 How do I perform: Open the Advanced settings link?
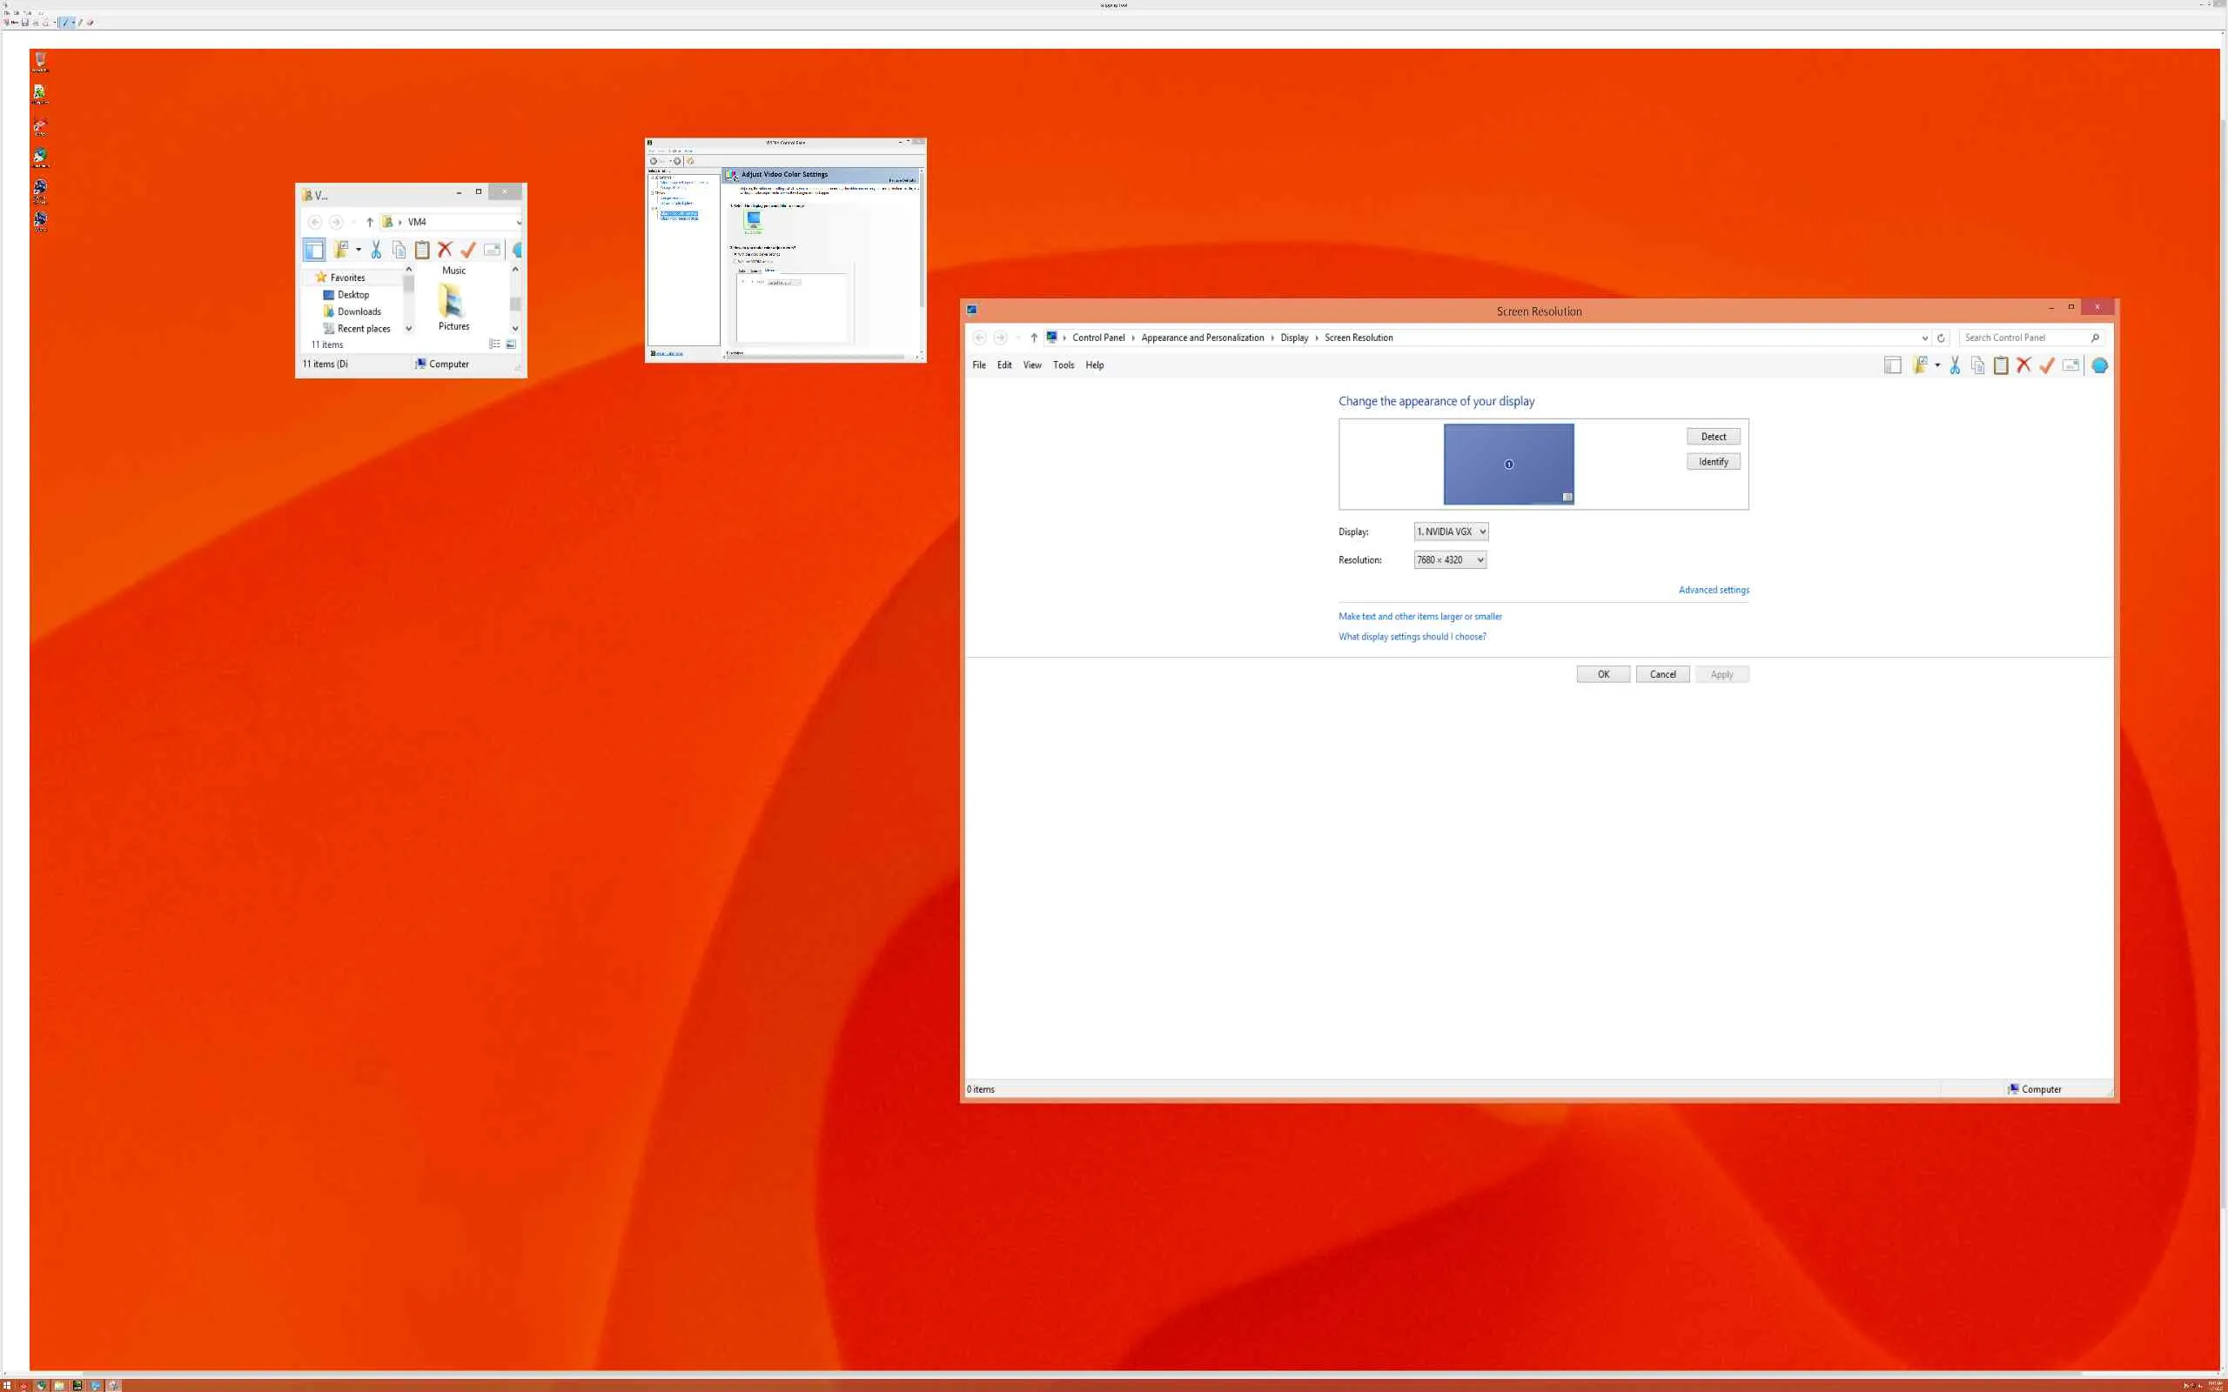tap(1714, 590)
